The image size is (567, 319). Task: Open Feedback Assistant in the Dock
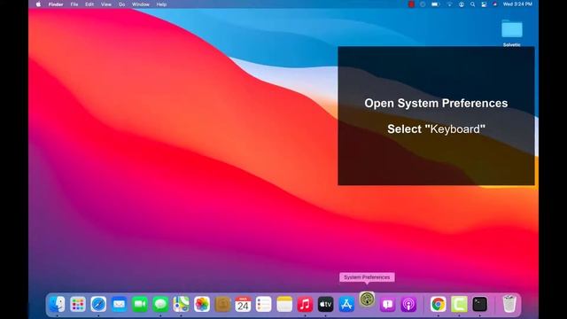point(388,304)
